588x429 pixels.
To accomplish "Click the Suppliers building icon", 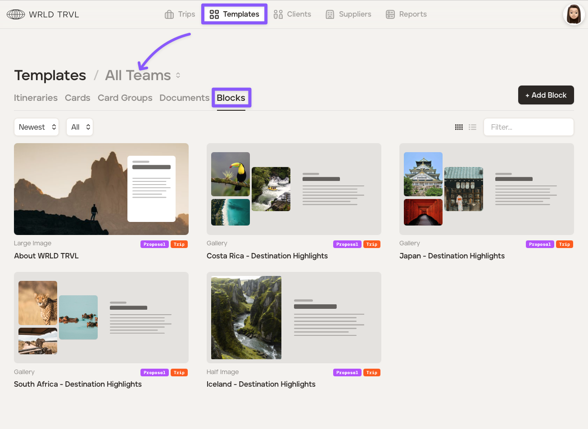I will point(330,14).
